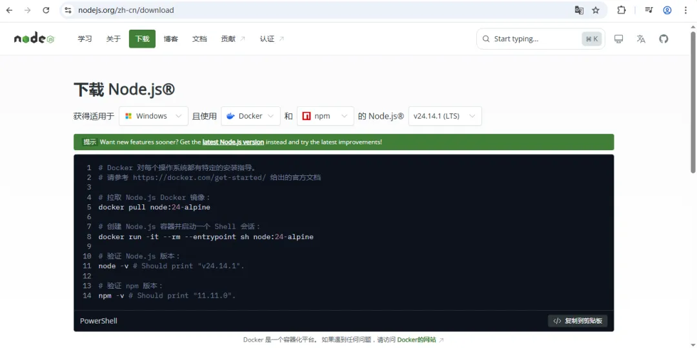Expand the Docker install method dropdown
Viewport: 697px width, 348px height.
coord(250,116)
